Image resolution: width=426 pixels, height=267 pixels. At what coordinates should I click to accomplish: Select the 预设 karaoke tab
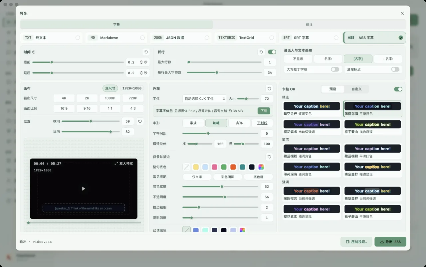333,89
